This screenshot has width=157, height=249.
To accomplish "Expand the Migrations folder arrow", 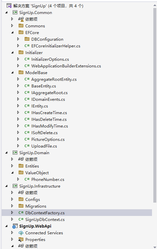I will point(12,206).
